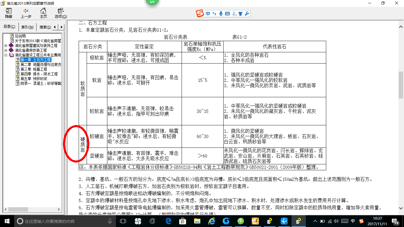Open the blue G app on taskbar

click(226, 221)
